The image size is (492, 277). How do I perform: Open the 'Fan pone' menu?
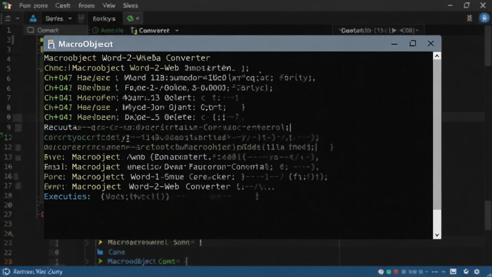point(33,6)
